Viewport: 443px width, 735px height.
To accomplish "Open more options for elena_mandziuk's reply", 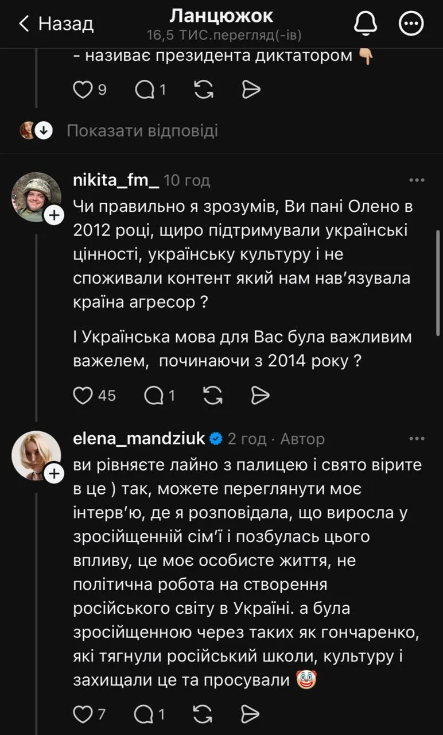I will coord(417,439).
